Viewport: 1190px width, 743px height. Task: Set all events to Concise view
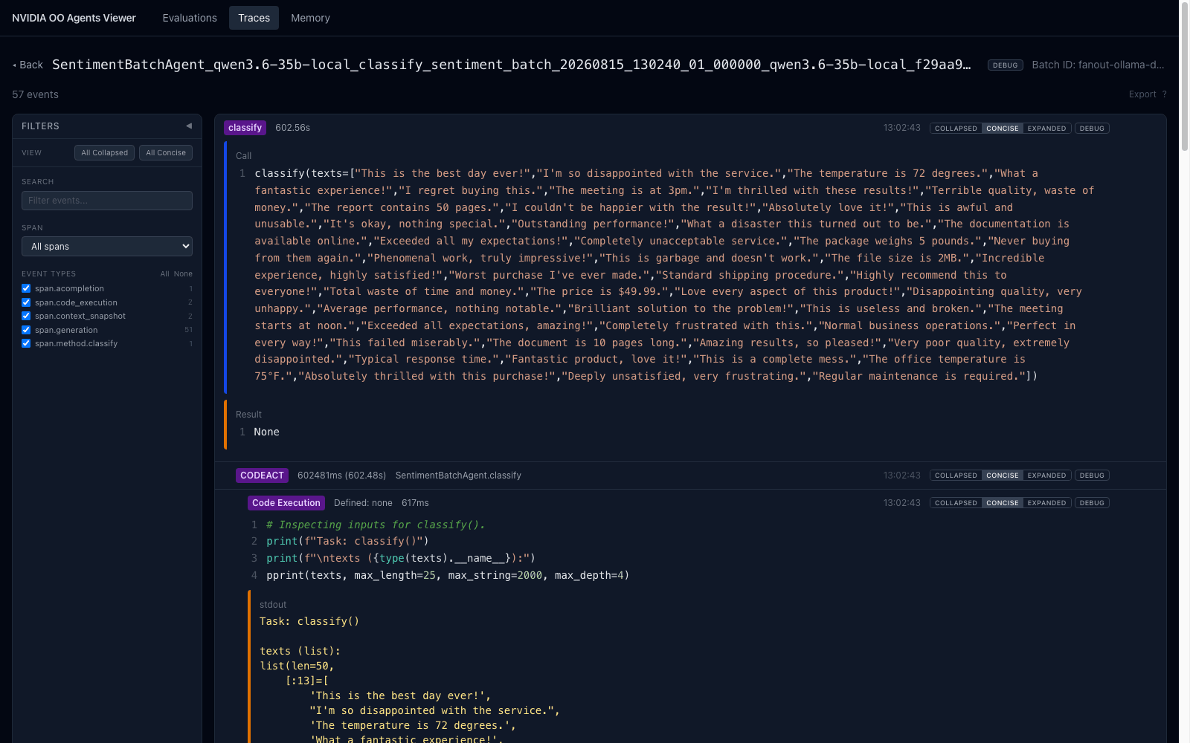[x=166, y=153]
